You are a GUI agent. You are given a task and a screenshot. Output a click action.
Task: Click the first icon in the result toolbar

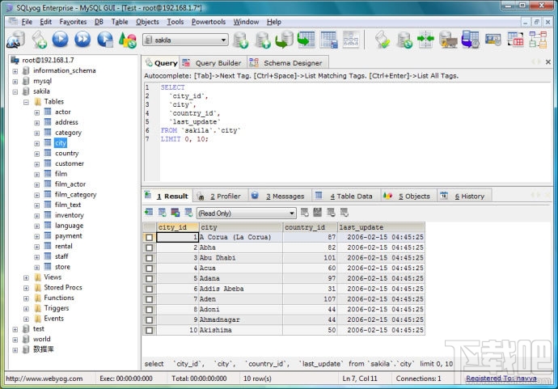150,213
